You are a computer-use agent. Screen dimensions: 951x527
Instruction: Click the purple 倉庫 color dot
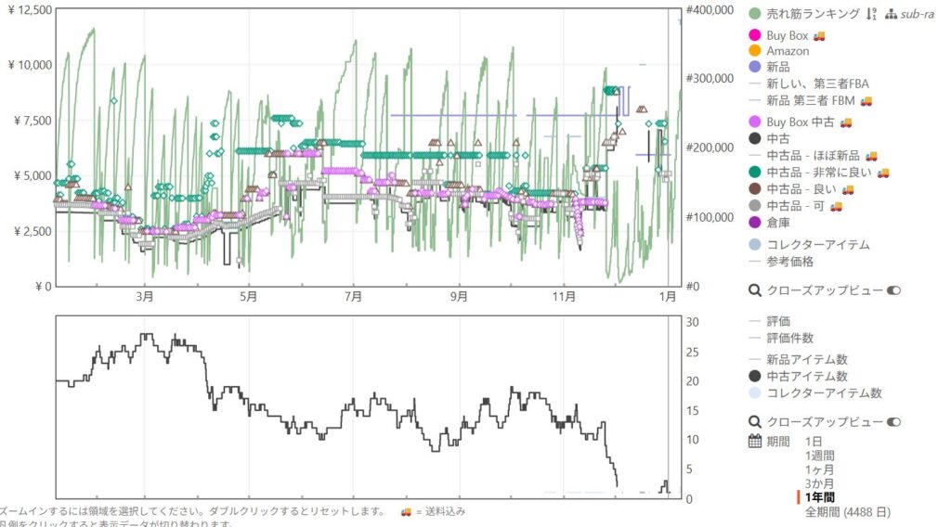pyautogui.click(x=755, y=222)
